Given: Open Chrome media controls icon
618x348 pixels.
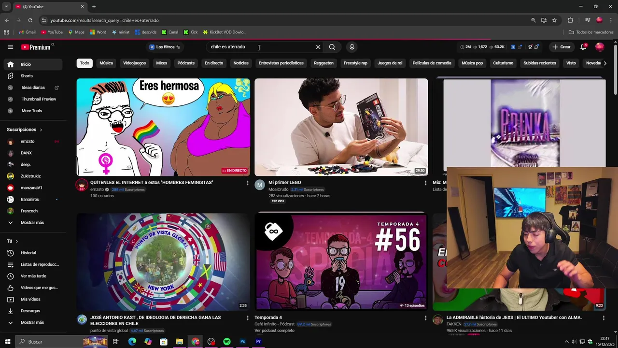Looking at the screenshot, I should coord(588,20).
